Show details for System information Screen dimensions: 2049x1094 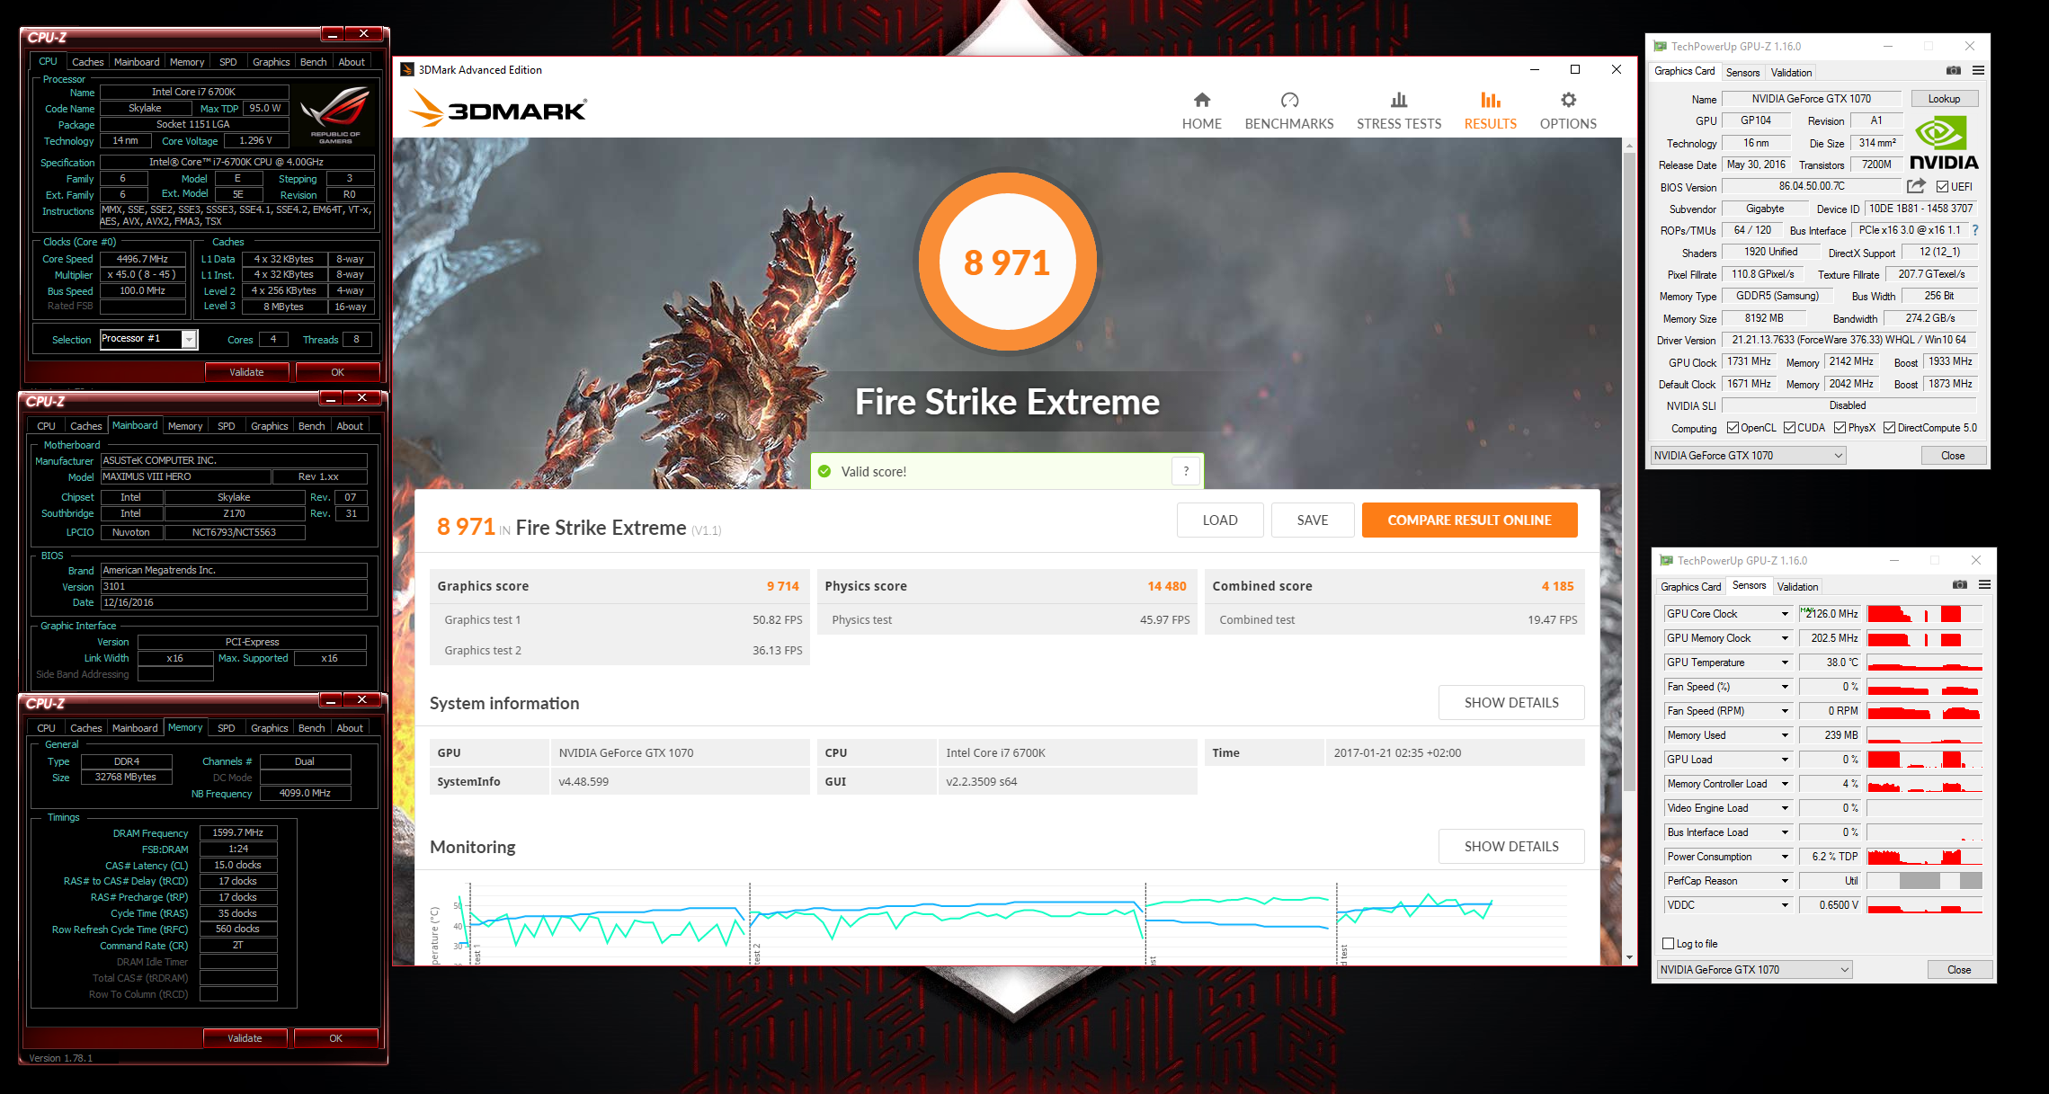point(1511,702)
